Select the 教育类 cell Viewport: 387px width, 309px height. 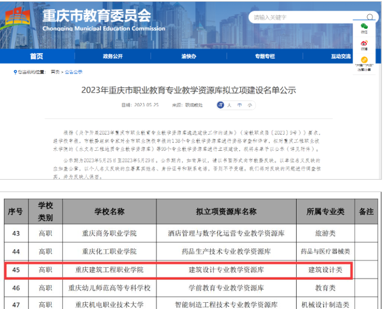(325, 288)
